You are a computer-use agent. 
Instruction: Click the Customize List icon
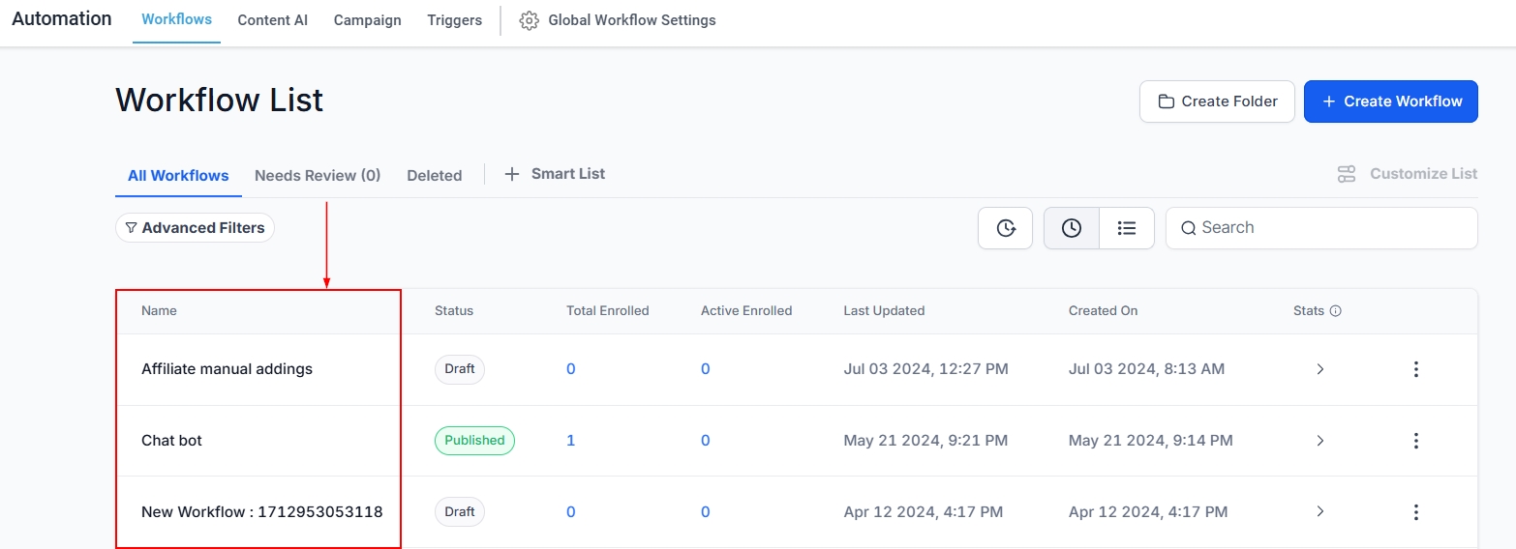[x=1347, y=174]
